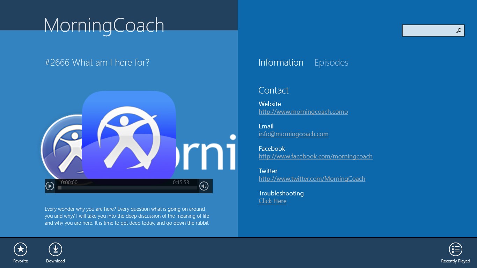
Task: Play the episode with the play button
Action: (50, 186)
